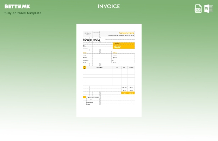
Task: Click the Invoice No. field
Action: tap(86, 44)
